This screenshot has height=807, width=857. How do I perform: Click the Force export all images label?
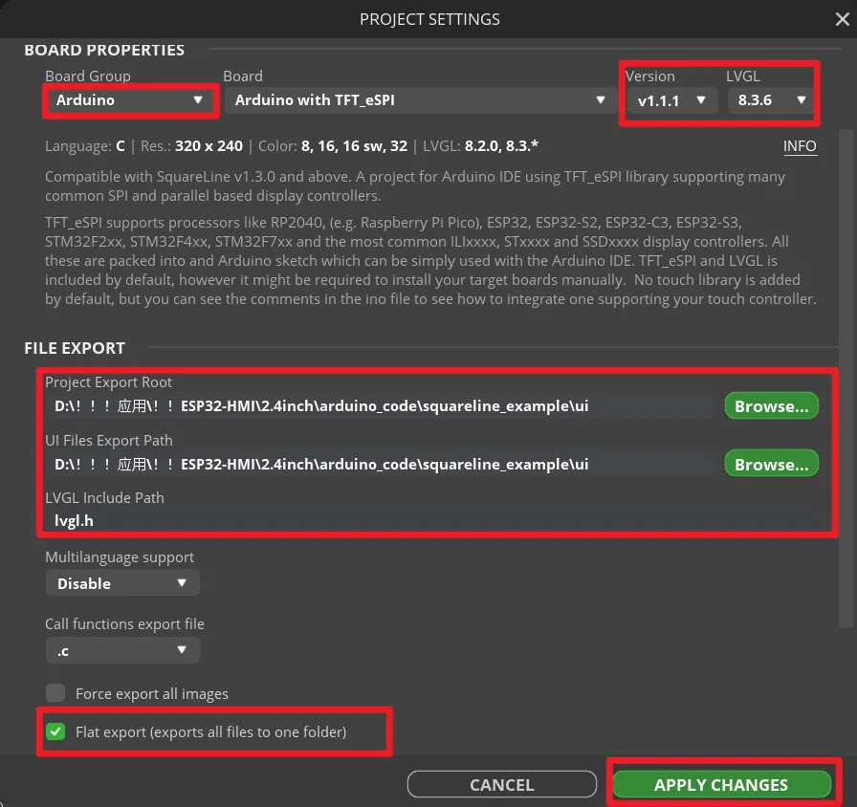(152, 694)
